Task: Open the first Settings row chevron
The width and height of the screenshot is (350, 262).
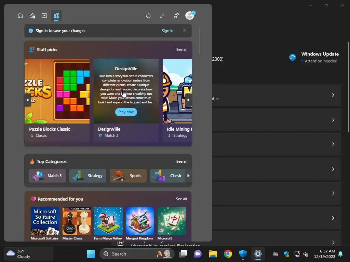Action: (333, 95)
